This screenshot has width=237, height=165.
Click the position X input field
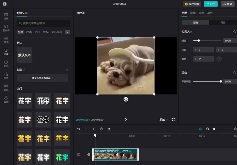tap(203, 50)
